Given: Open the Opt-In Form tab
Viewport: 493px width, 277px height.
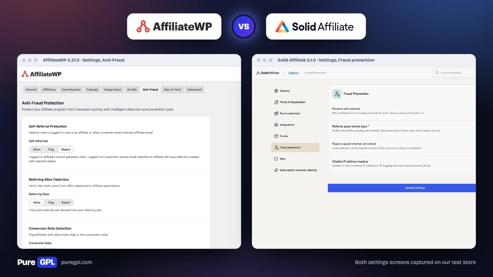Looking at the screenshot, I should tap(173, 90).
